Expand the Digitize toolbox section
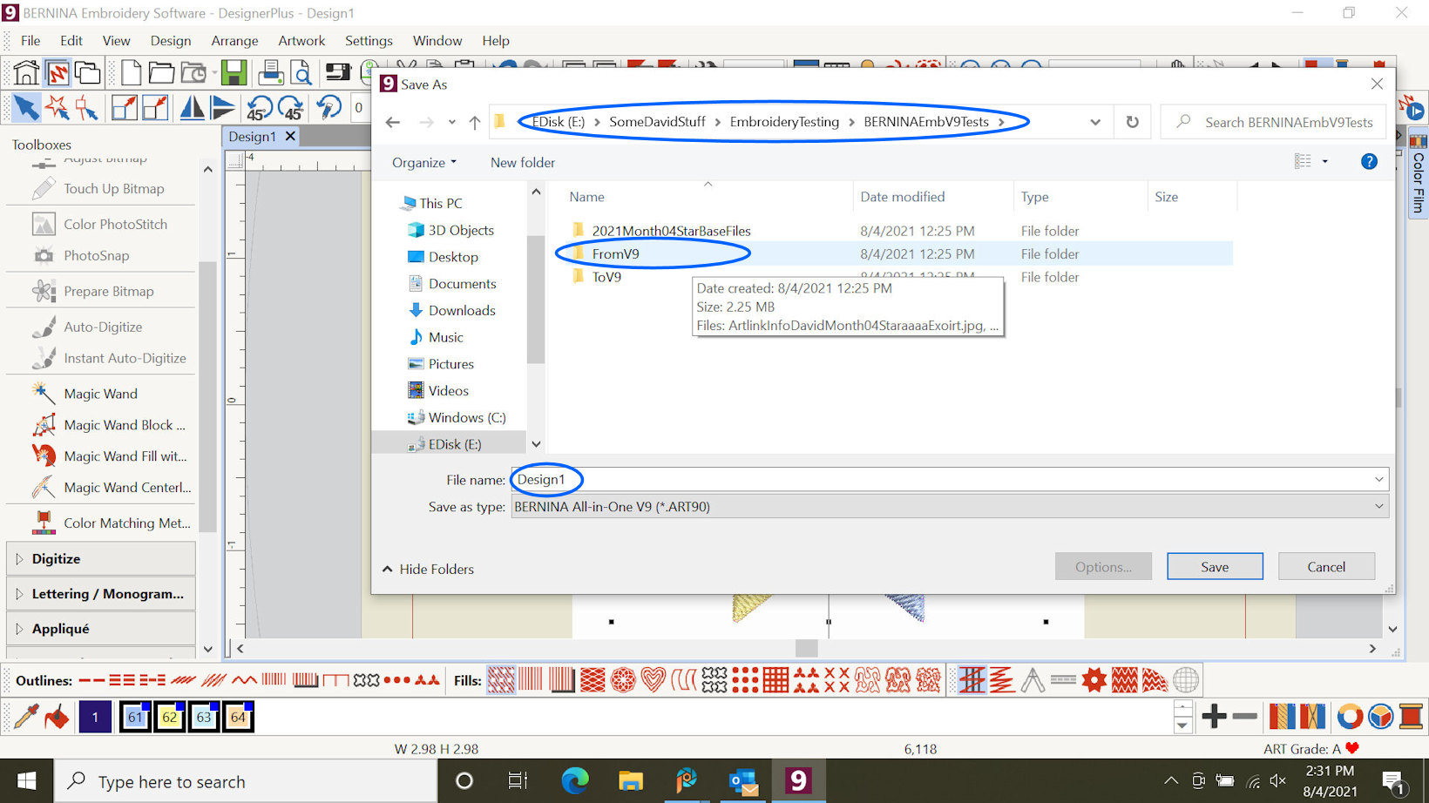1429x803 pixels. pyautogui.click(x=101, y=559)
